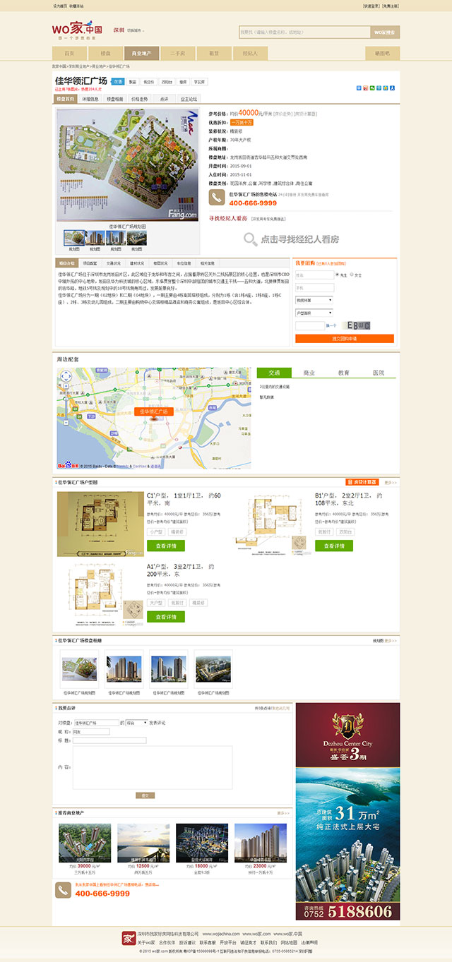
Task: Open the 户型面积 dropdown
Action: click(314, 312)
